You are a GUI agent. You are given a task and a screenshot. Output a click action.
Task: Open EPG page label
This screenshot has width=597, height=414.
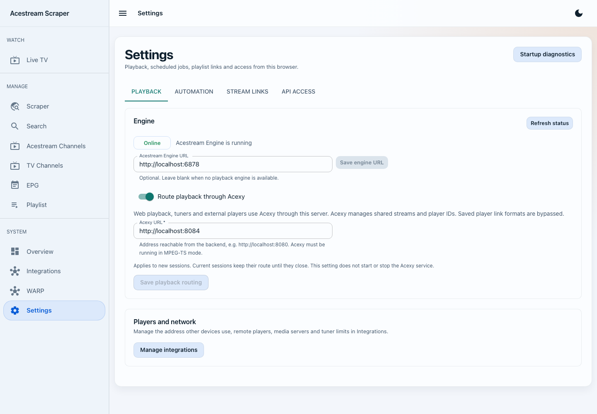(32, 185)
